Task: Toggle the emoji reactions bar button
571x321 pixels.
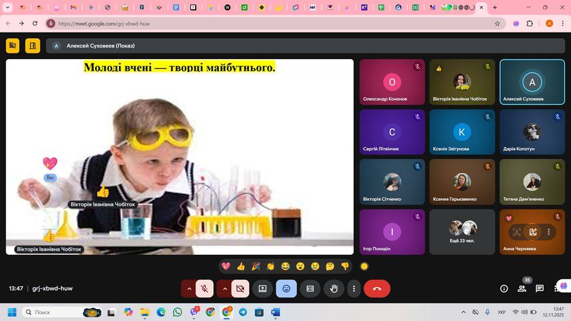Action: (286, 288)
